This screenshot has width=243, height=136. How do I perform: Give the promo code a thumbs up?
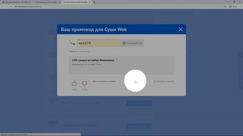coord(74,83)
